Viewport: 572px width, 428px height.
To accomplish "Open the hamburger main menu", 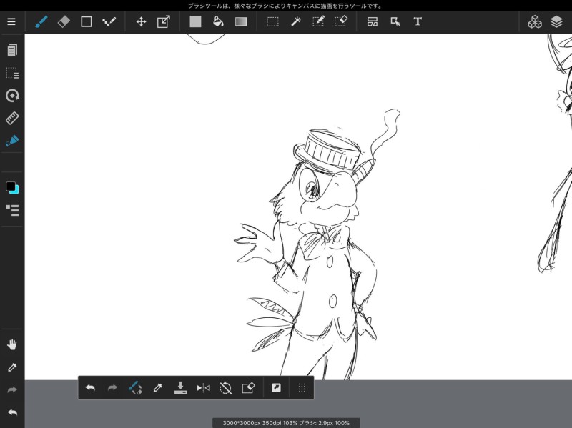I will (x=11, y=22).
